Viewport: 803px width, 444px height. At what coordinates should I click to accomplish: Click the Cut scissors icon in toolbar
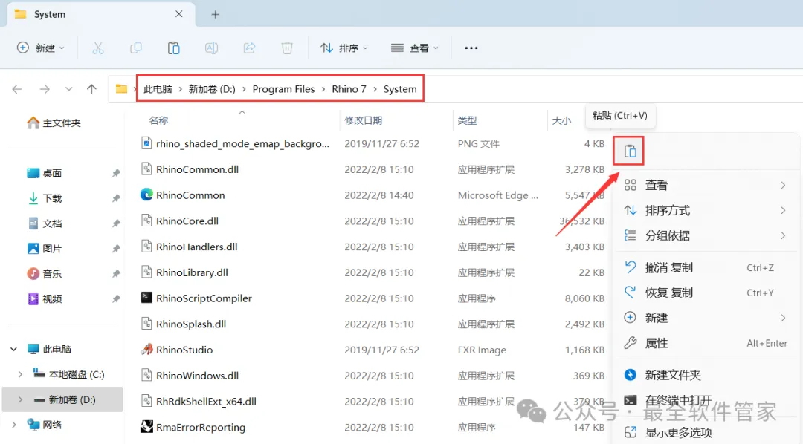click(98, 48)
